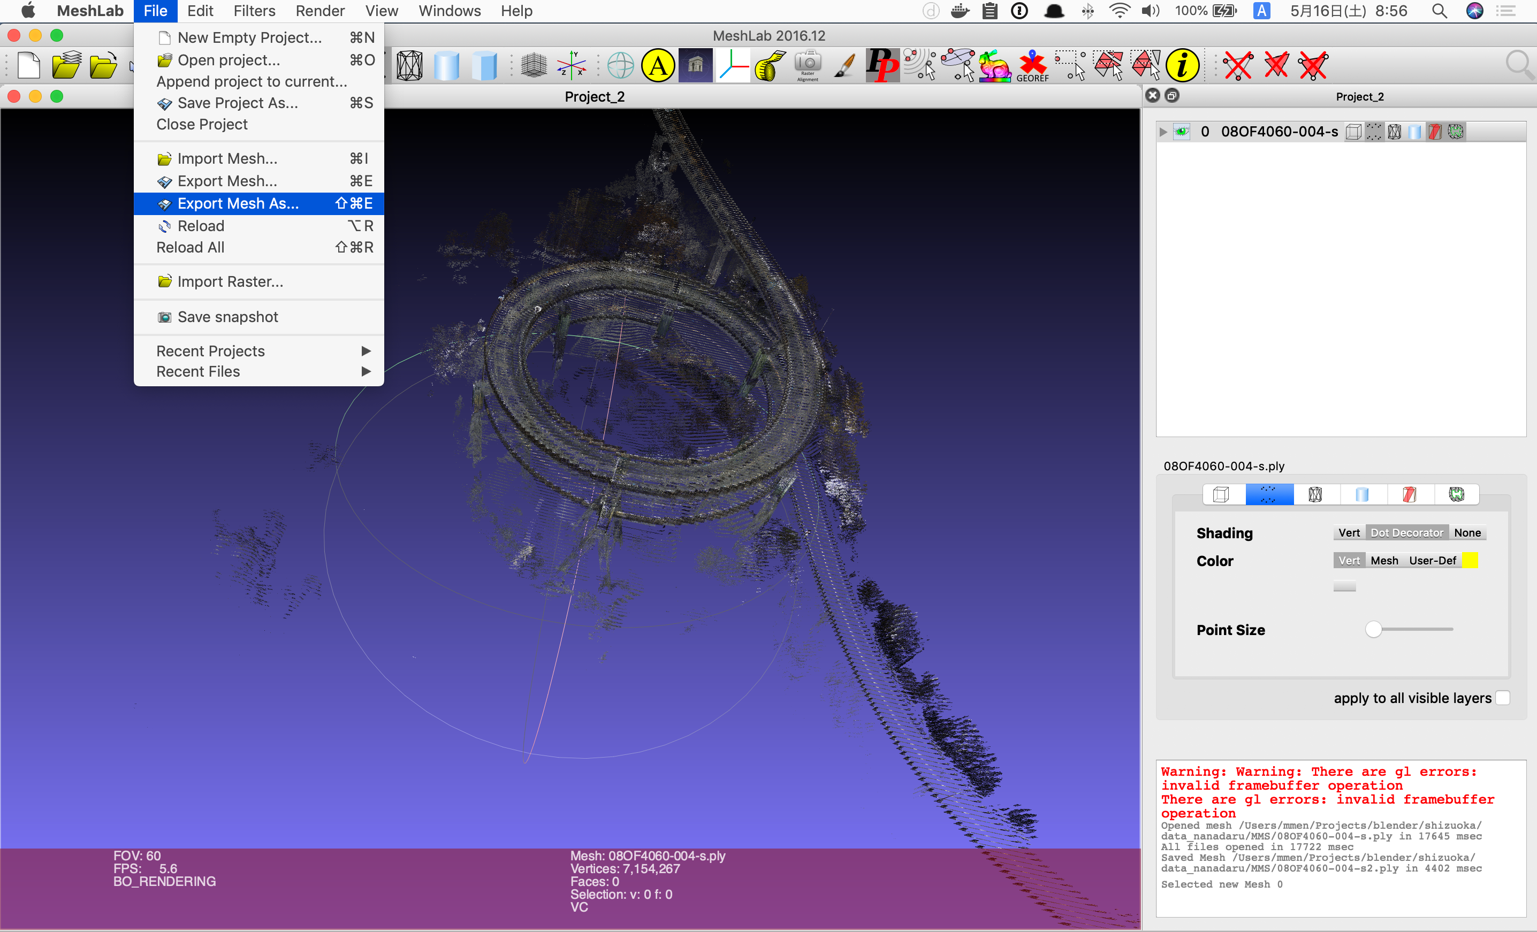The image size is (1537, 932).
Task: Click the yellow info layer icon
Action: (x=1183, y=65)
